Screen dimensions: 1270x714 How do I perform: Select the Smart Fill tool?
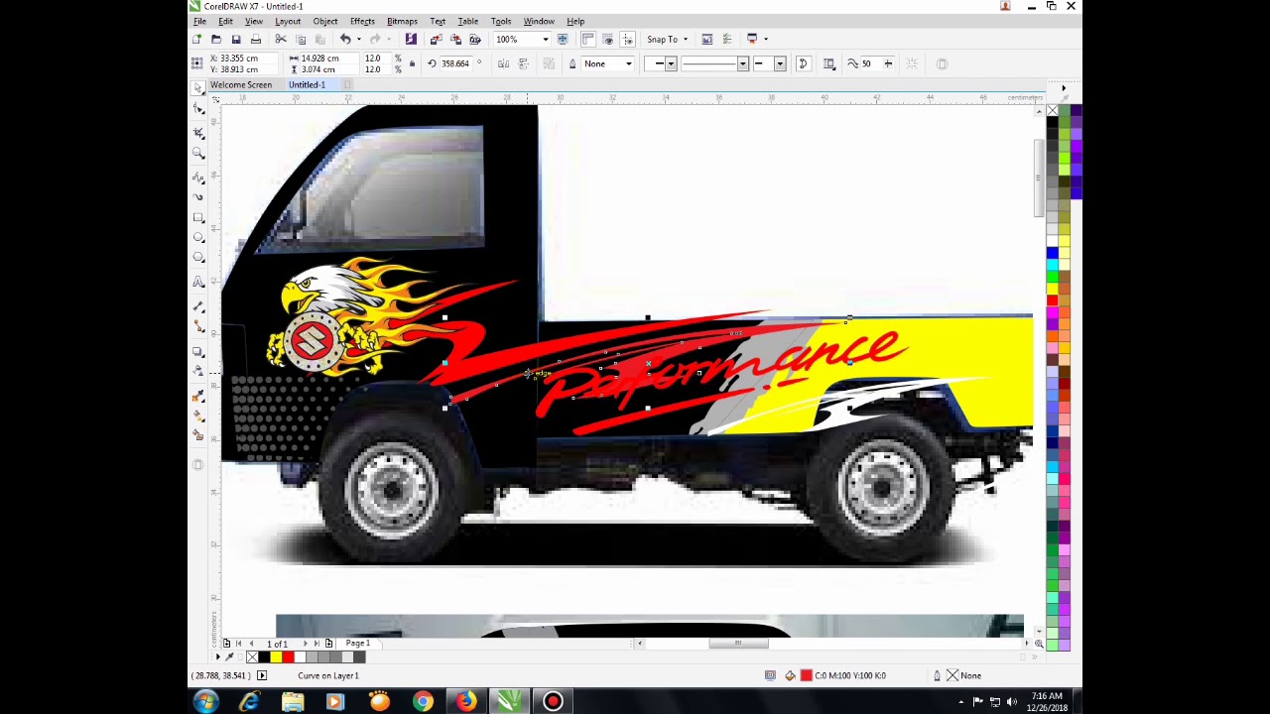[x=198, y=436]
